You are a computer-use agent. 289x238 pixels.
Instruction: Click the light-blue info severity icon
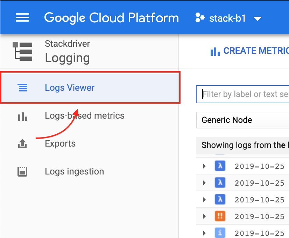pyautogui.click(x=220, y=233)
